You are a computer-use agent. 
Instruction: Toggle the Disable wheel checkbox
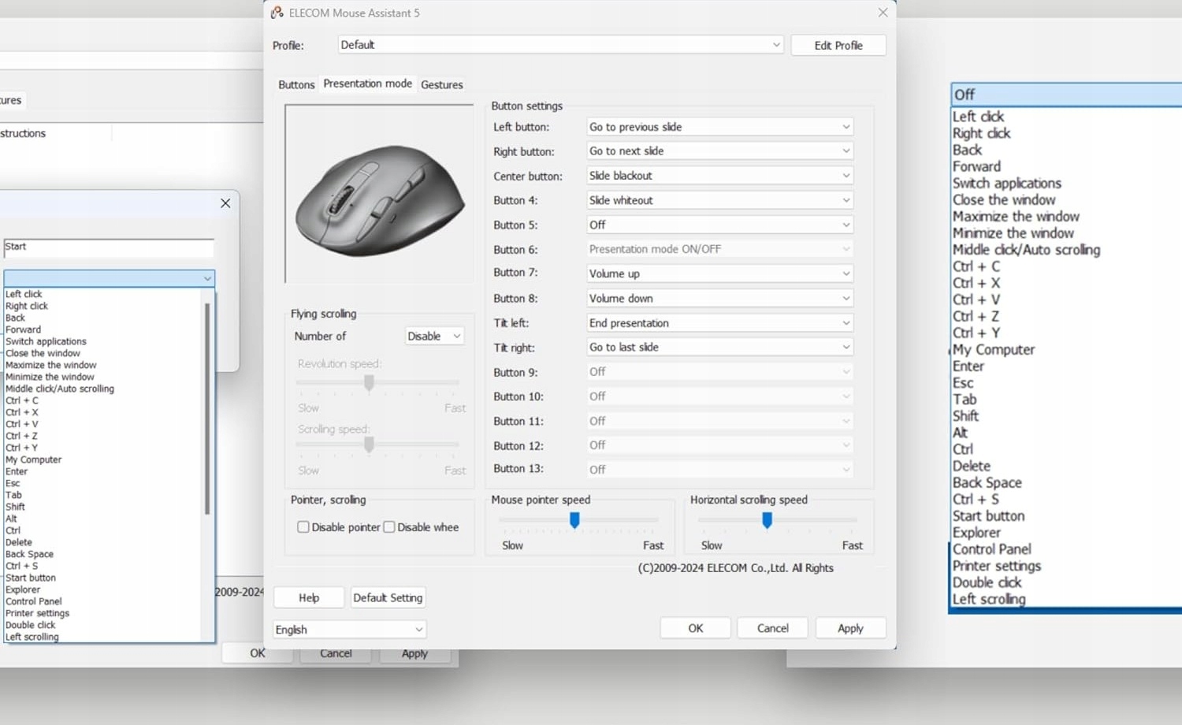pos(389,527)
